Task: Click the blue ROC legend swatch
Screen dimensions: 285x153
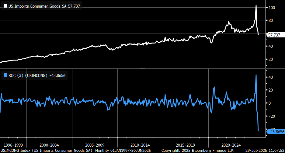Action: tap(5, 75)
